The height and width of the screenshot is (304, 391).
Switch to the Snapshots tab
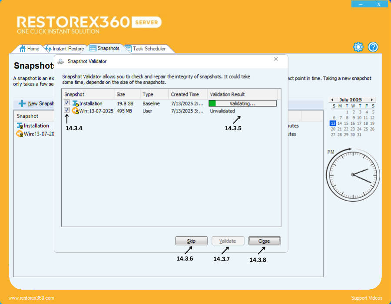click(x=105, y=48)
